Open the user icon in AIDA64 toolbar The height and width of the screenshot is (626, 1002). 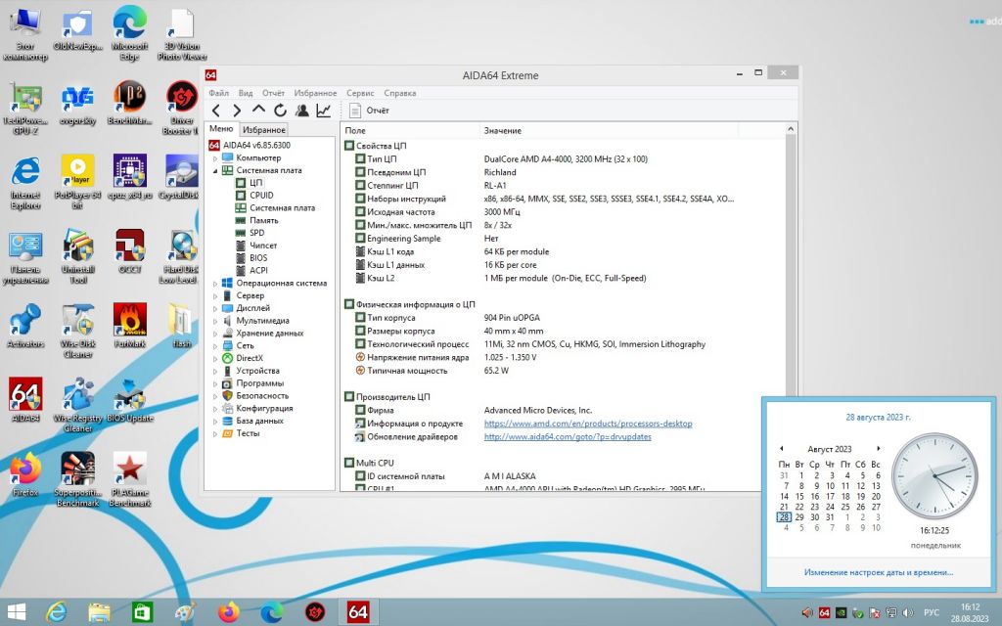[302, 111]
